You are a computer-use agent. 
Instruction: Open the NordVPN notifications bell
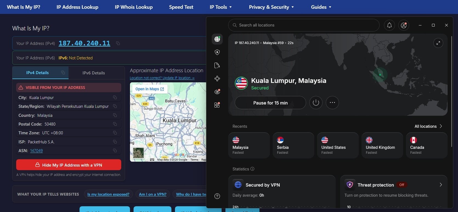389,25
